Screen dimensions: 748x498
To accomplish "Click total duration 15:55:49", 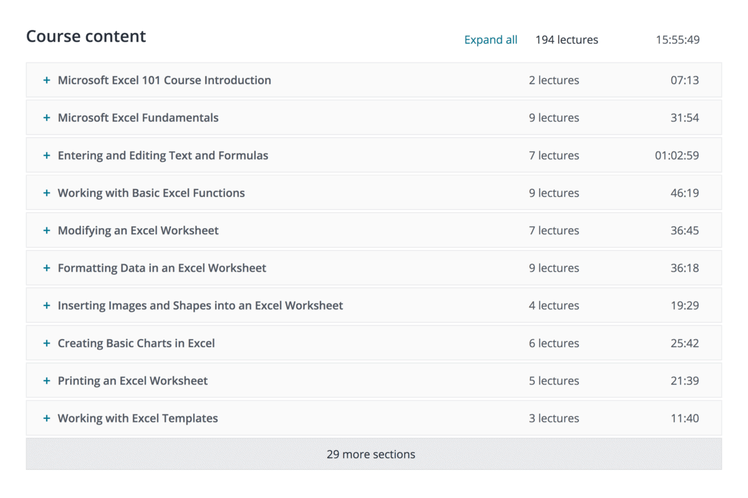I will coord(678,40).
